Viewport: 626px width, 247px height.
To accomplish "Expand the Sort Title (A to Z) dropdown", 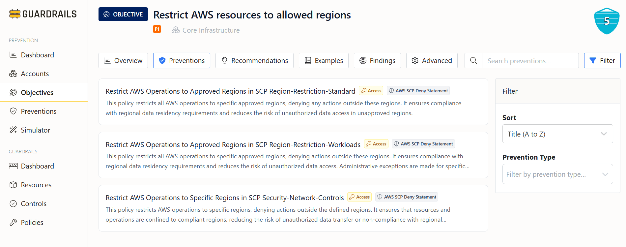I will pyautogui.click(x=548, y=134).
